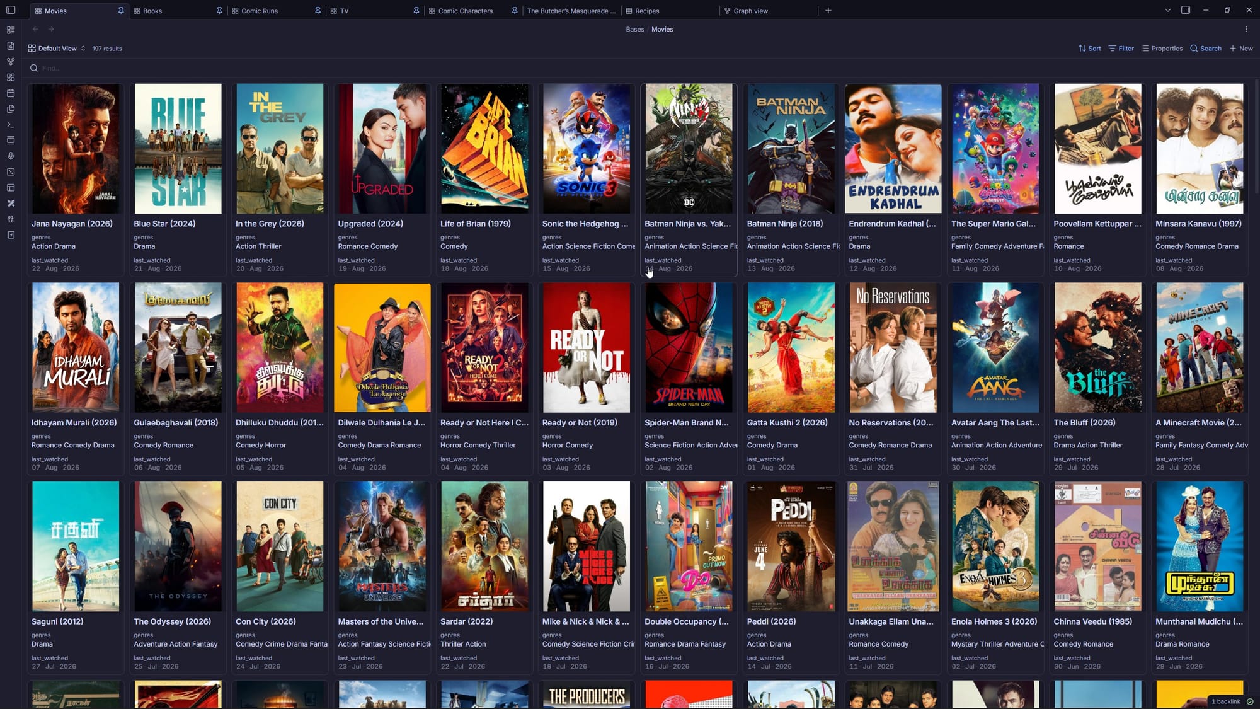Screen dimensions: 1260x709
Task: Click the title "Minsara Kanavu (1997)"
Action: point(1198,224)
